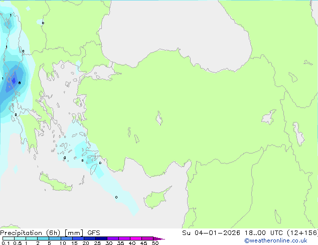This screenshot has width=318, height=245.
Task: Choose the legend swatch between 25 and 30
Action: point(101,238)
